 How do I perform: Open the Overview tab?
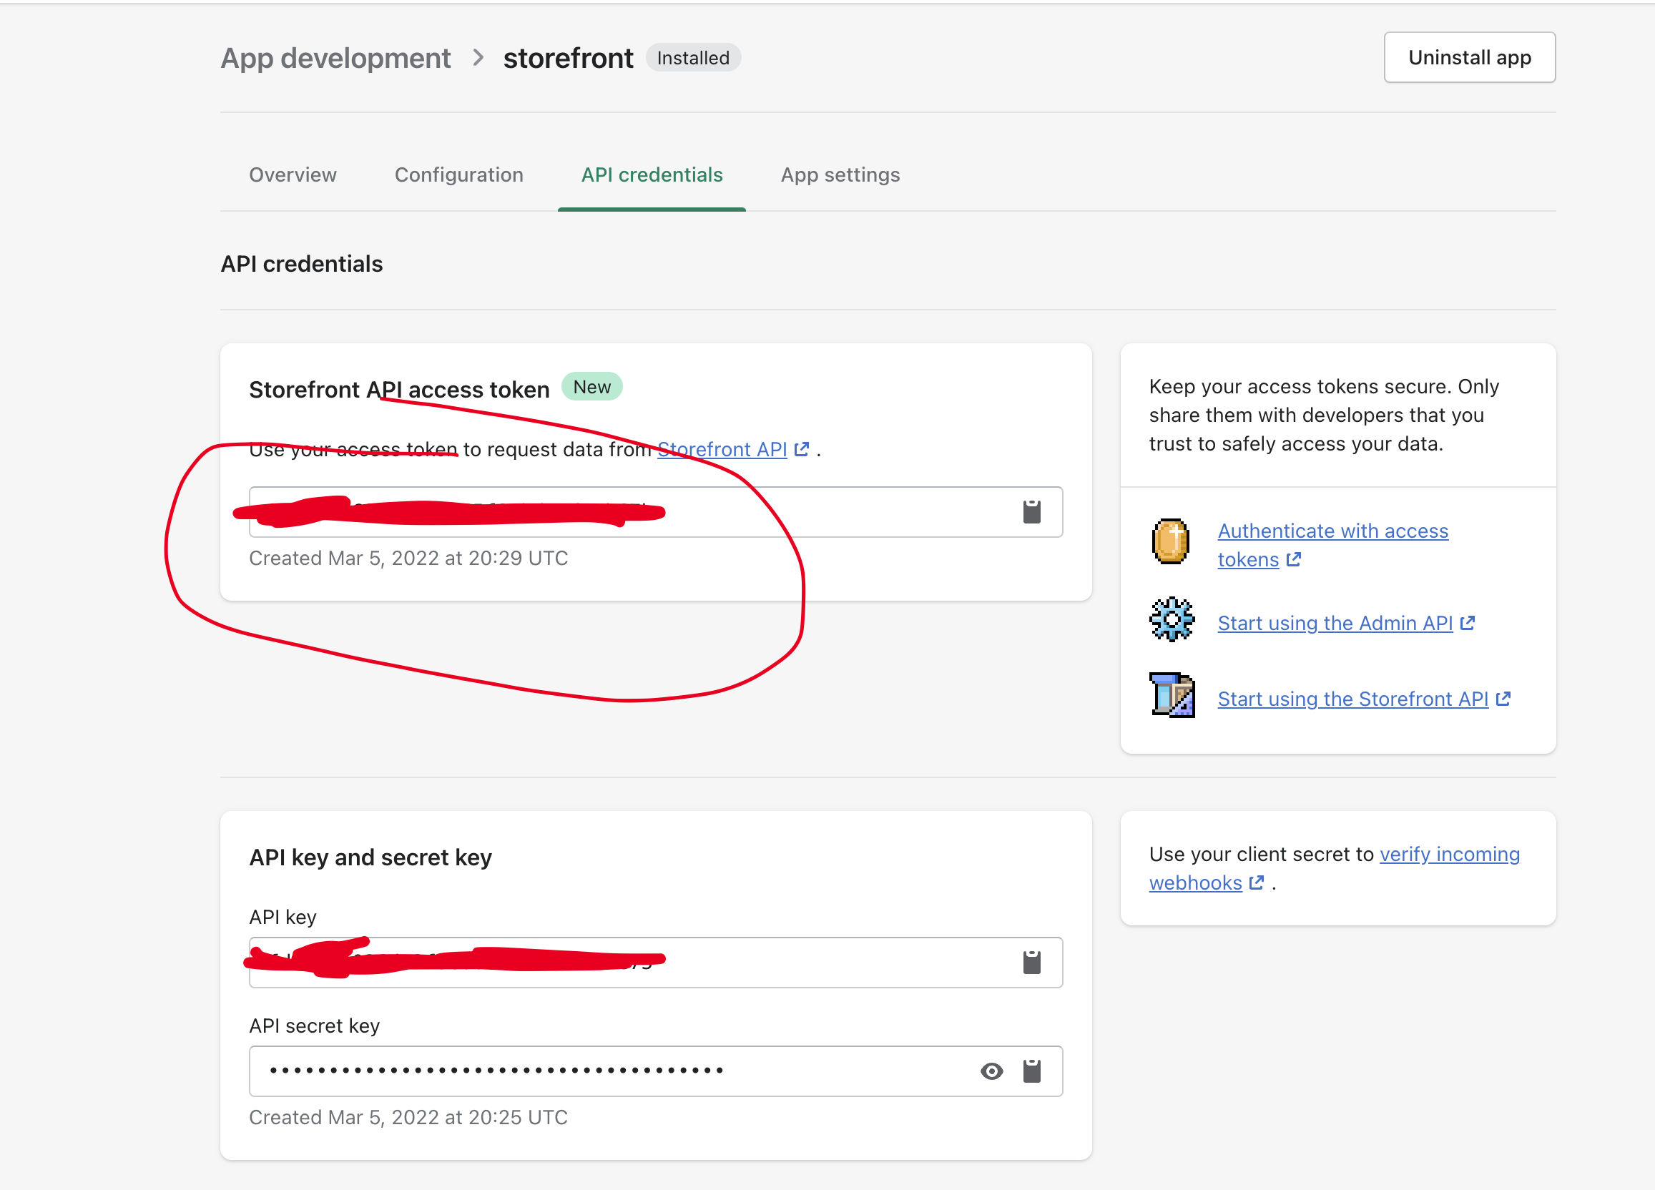point(293,175)
